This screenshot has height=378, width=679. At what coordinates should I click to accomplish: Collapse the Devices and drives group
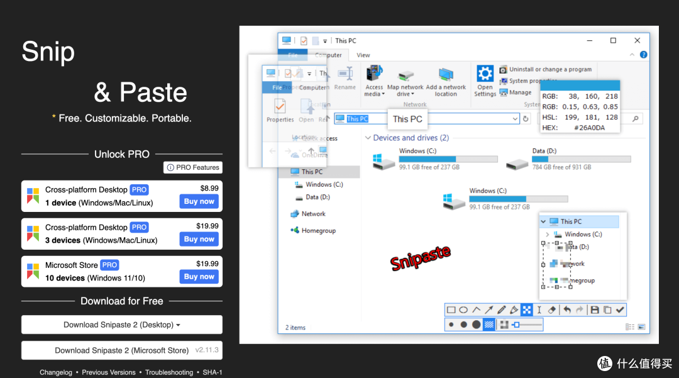(368, 138)
